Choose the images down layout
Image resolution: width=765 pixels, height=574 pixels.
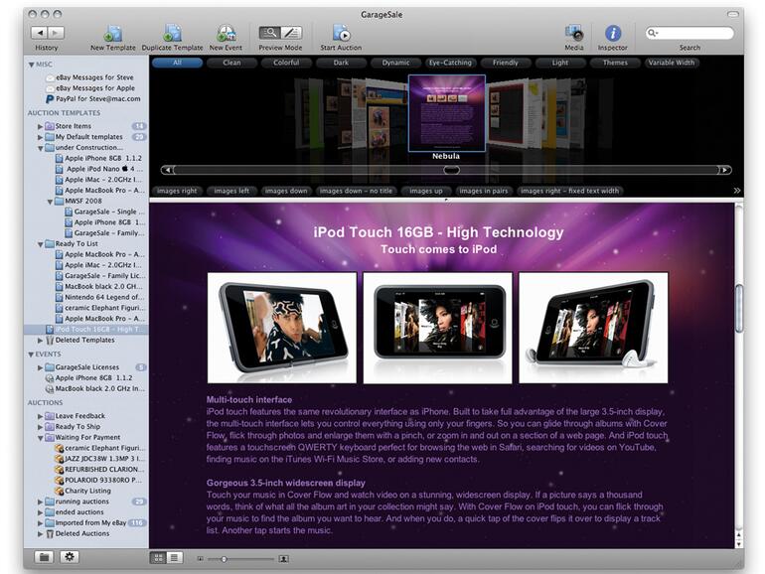pos(286,191)
